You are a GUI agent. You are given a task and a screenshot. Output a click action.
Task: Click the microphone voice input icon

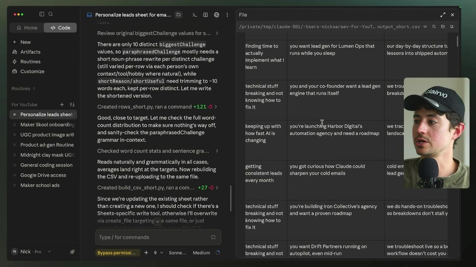click(x=155, y=253)
